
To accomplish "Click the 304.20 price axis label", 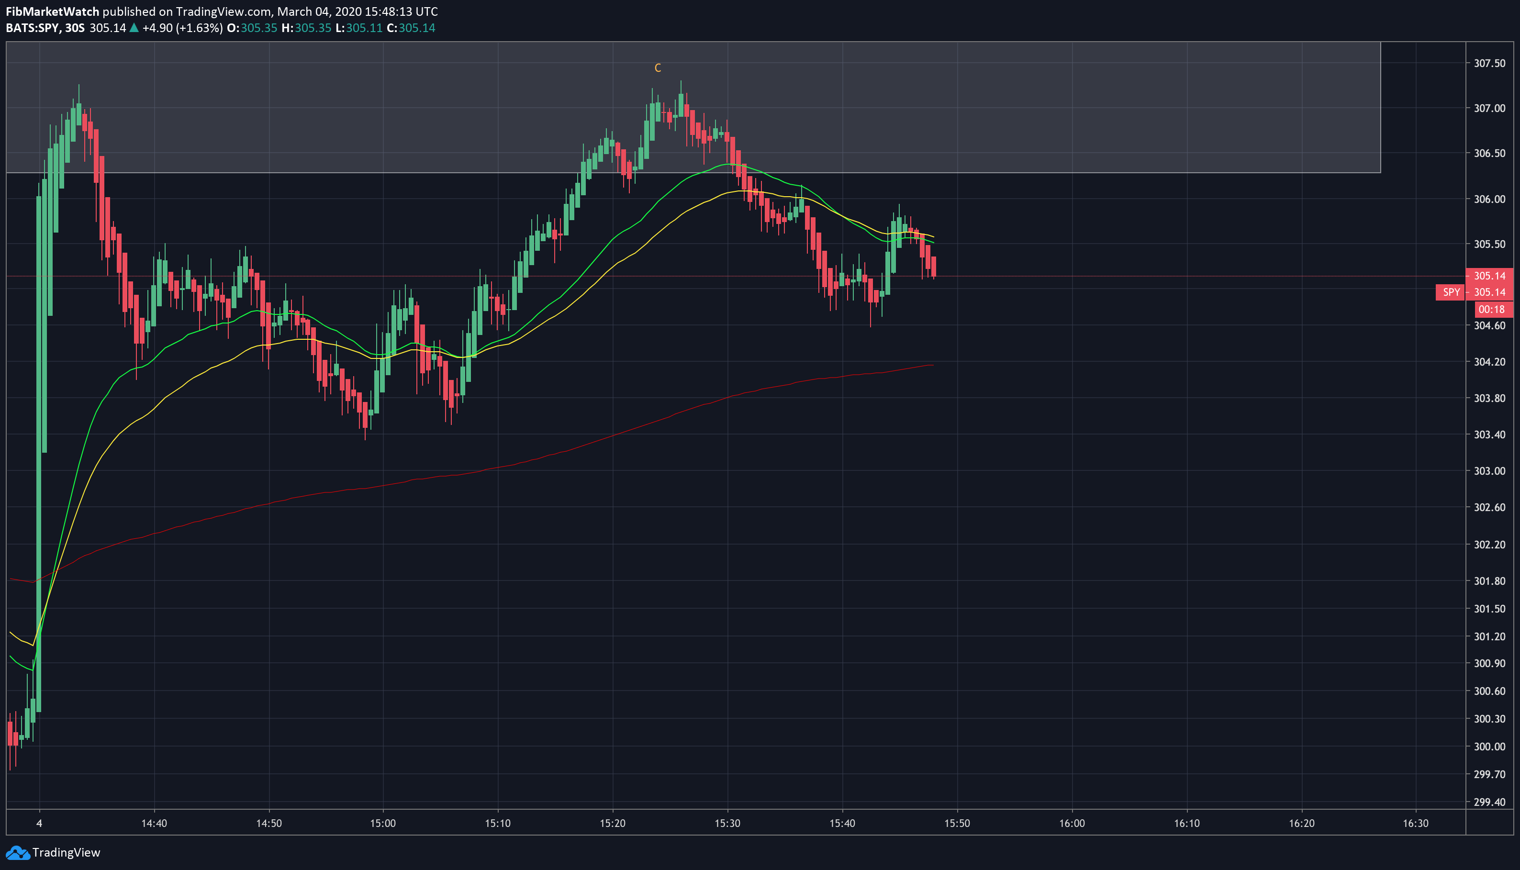I will tap(1489, 362).
